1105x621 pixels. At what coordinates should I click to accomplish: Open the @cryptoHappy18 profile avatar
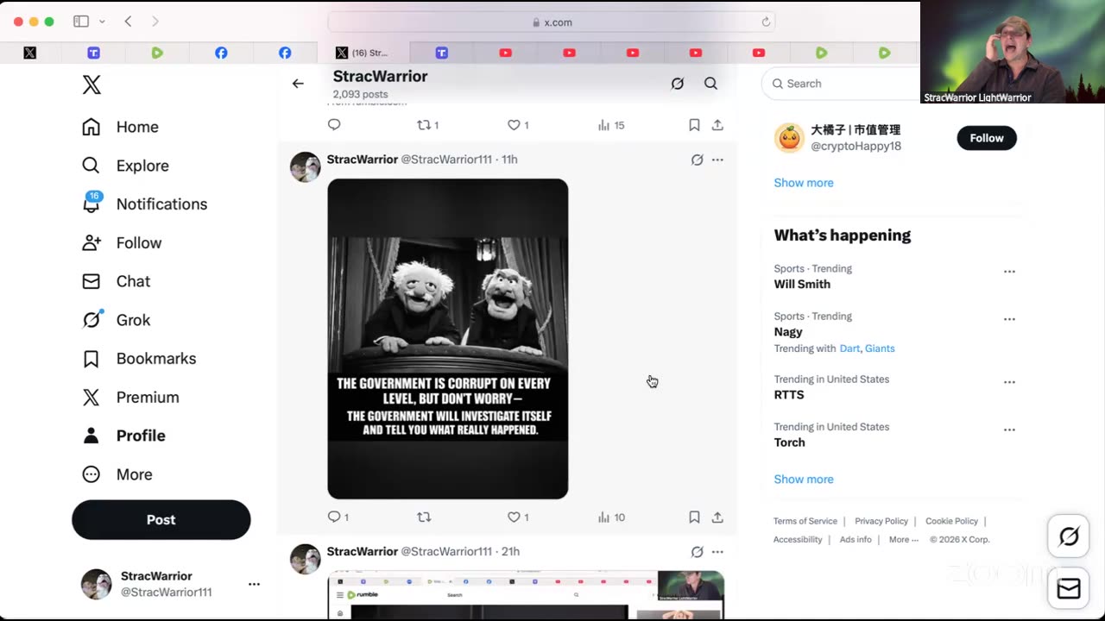point(789,138)
